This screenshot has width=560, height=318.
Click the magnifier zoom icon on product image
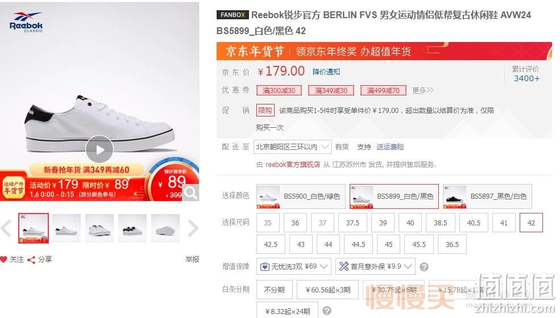(x=190, y=193)
